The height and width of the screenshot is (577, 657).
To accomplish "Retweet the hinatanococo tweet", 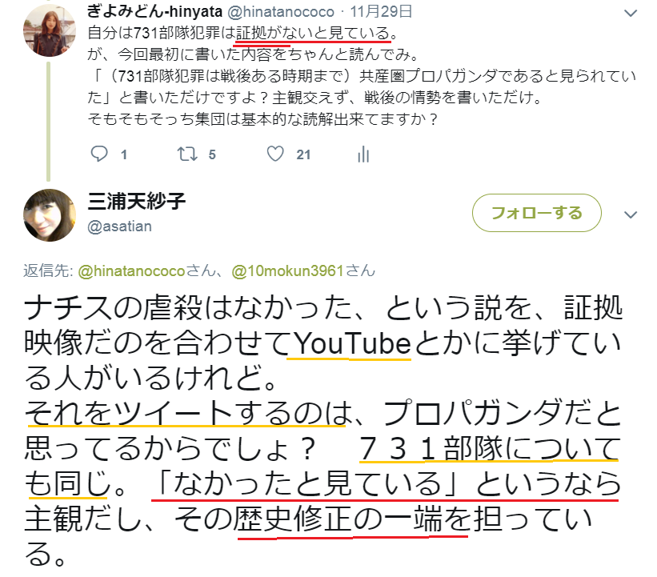I will tap(187, 154).
